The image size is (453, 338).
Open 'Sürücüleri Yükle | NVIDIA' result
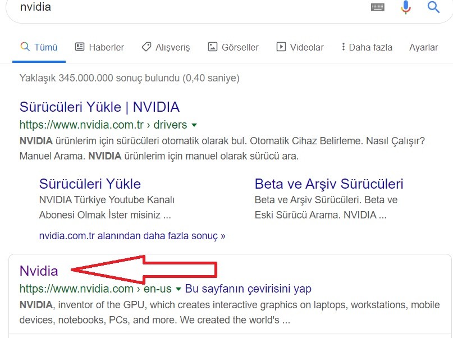(x=100, y=107)
